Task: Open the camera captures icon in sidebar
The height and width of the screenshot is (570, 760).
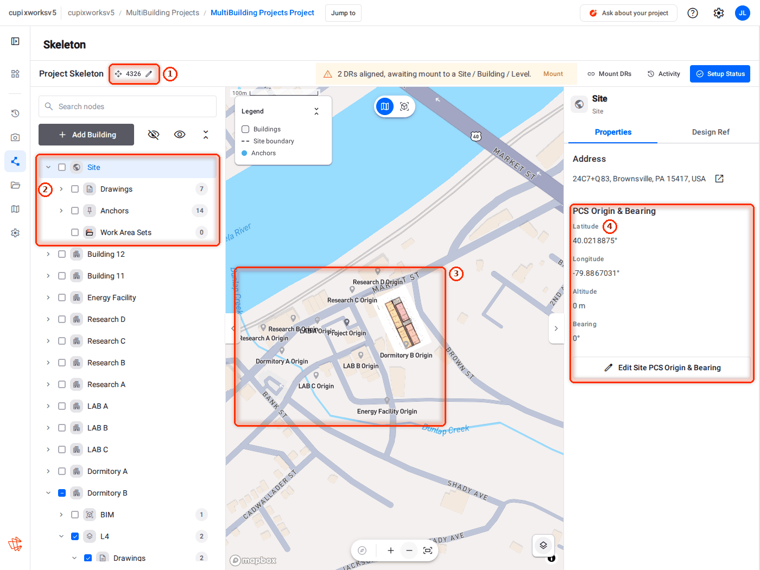Action: 15,137
